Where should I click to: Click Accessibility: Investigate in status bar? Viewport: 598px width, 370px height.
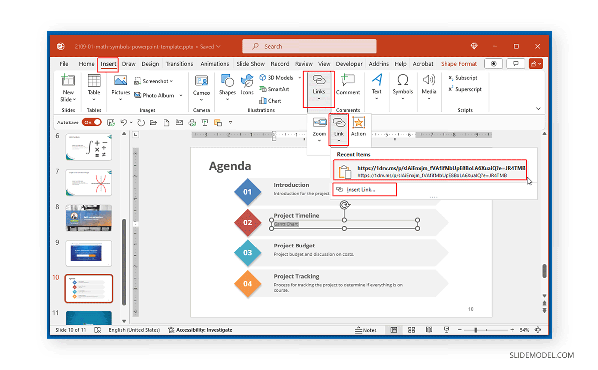point(200,330)
